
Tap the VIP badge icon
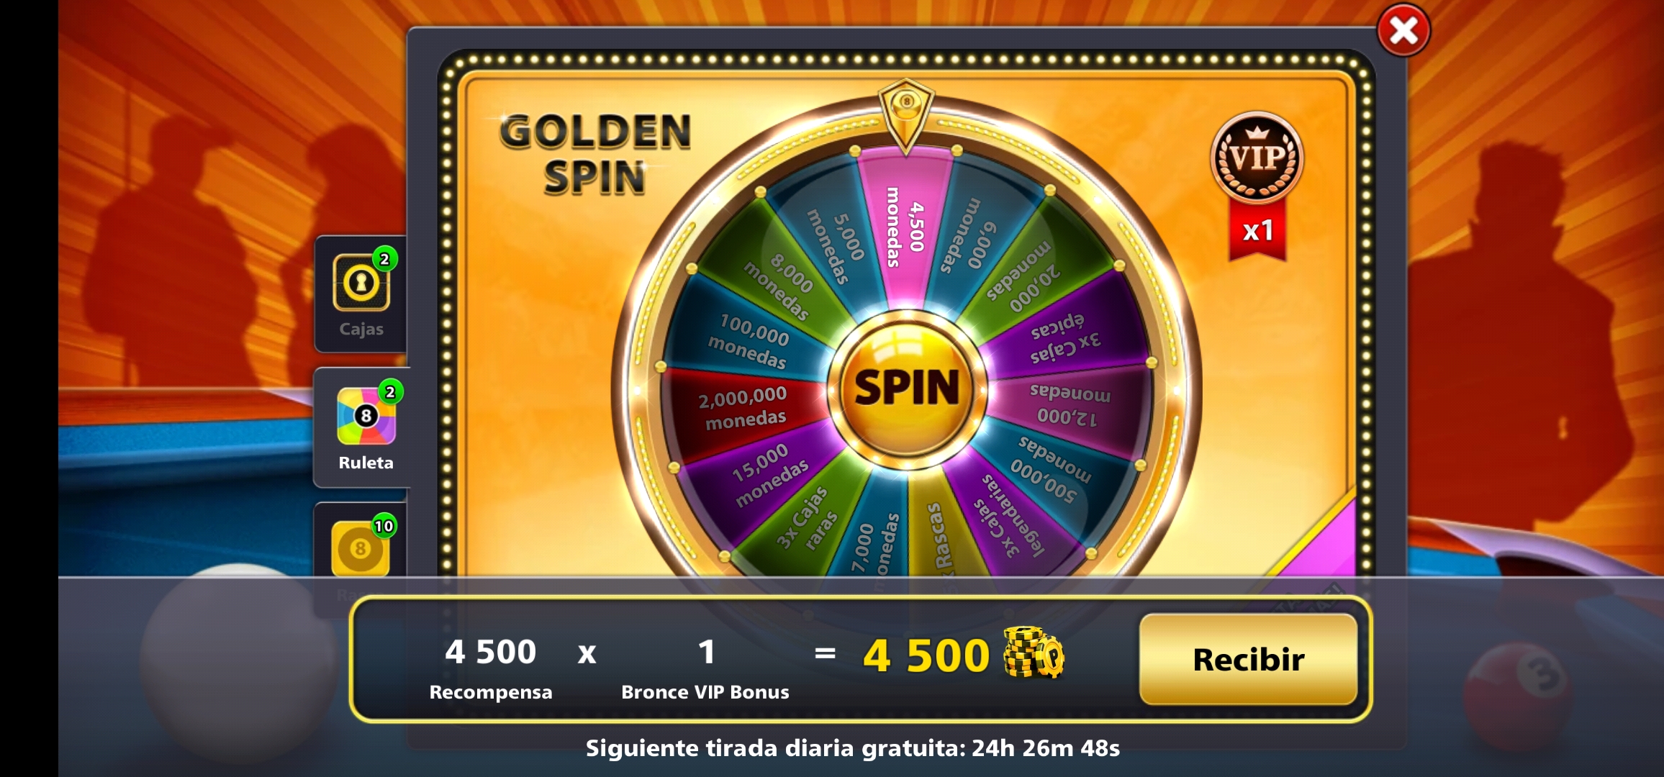click(x=1257, y=157)
